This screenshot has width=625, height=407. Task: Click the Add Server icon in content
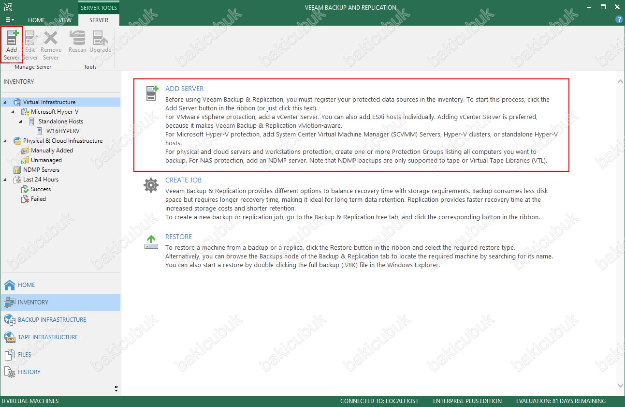click(152, 93)
